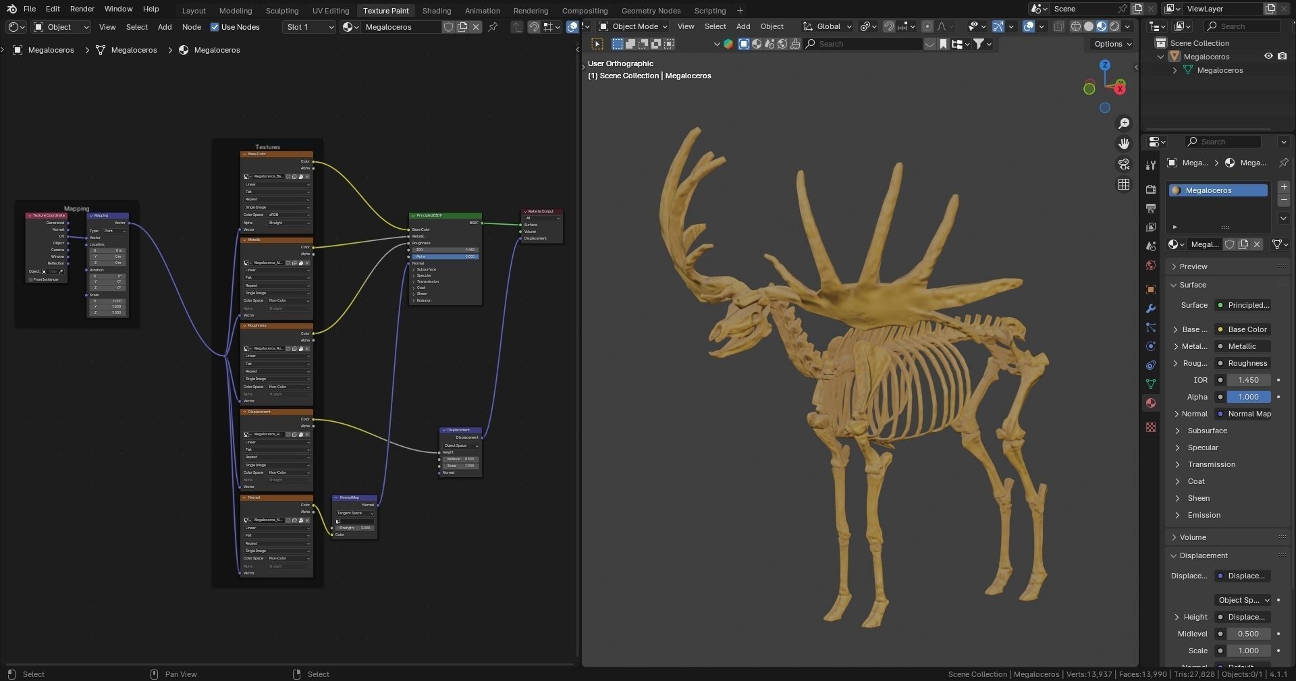1296x681 pixels.
Task: Switch viewport to rendered shading
Action: tap(1114, 26)
